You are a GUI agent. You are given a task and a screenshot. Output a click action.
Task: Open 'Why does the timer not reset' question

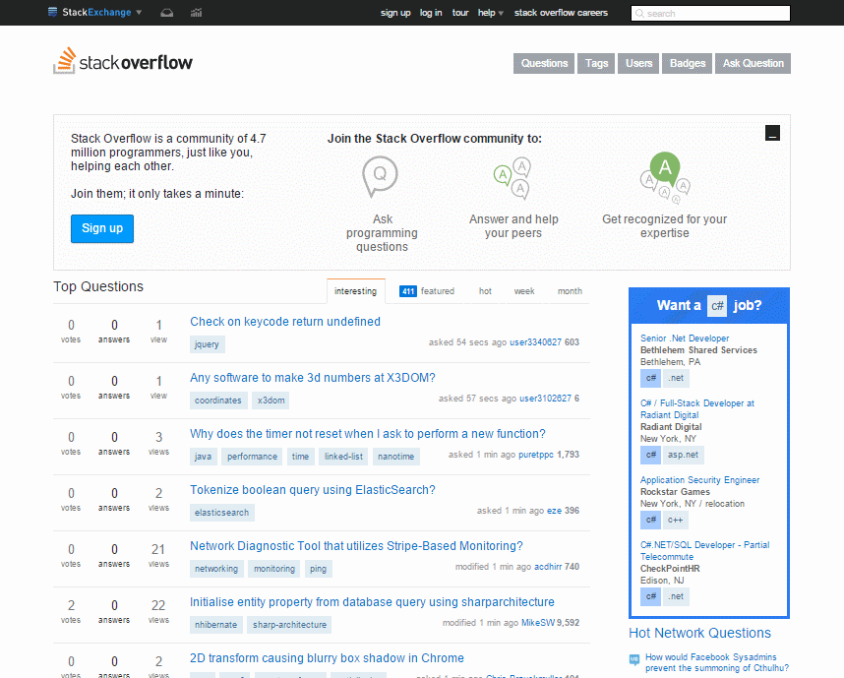368,434
